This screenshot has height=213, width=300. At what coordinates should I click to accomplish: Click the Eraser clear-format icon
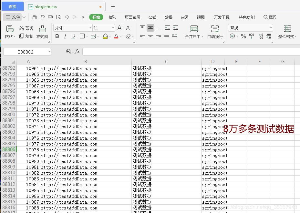tap(128, 36)
